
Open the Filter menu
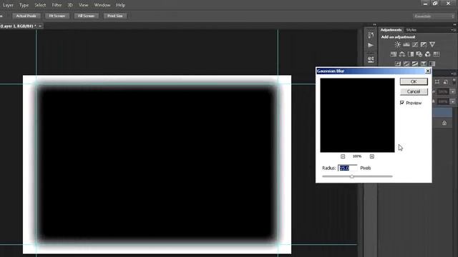pyautogui.click(x=57, y=5)
